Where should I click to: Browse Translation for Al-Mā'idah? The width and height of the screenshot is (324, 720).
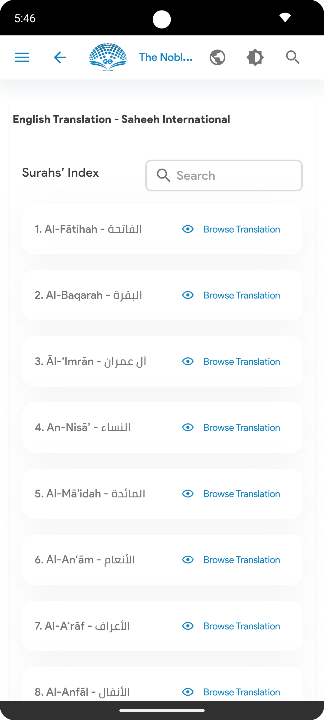pyautogui.click(x=241, y=494)
